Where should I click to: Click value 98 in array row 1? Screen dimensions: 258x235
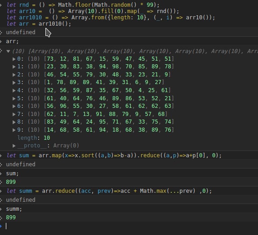point(116,67)
